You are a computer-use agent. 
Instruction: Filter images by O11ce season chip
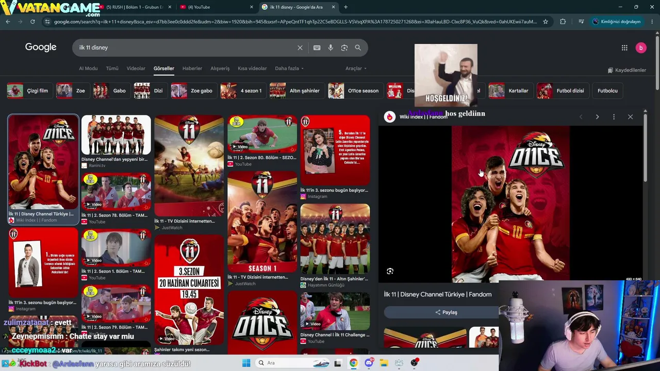pos(355,91)
